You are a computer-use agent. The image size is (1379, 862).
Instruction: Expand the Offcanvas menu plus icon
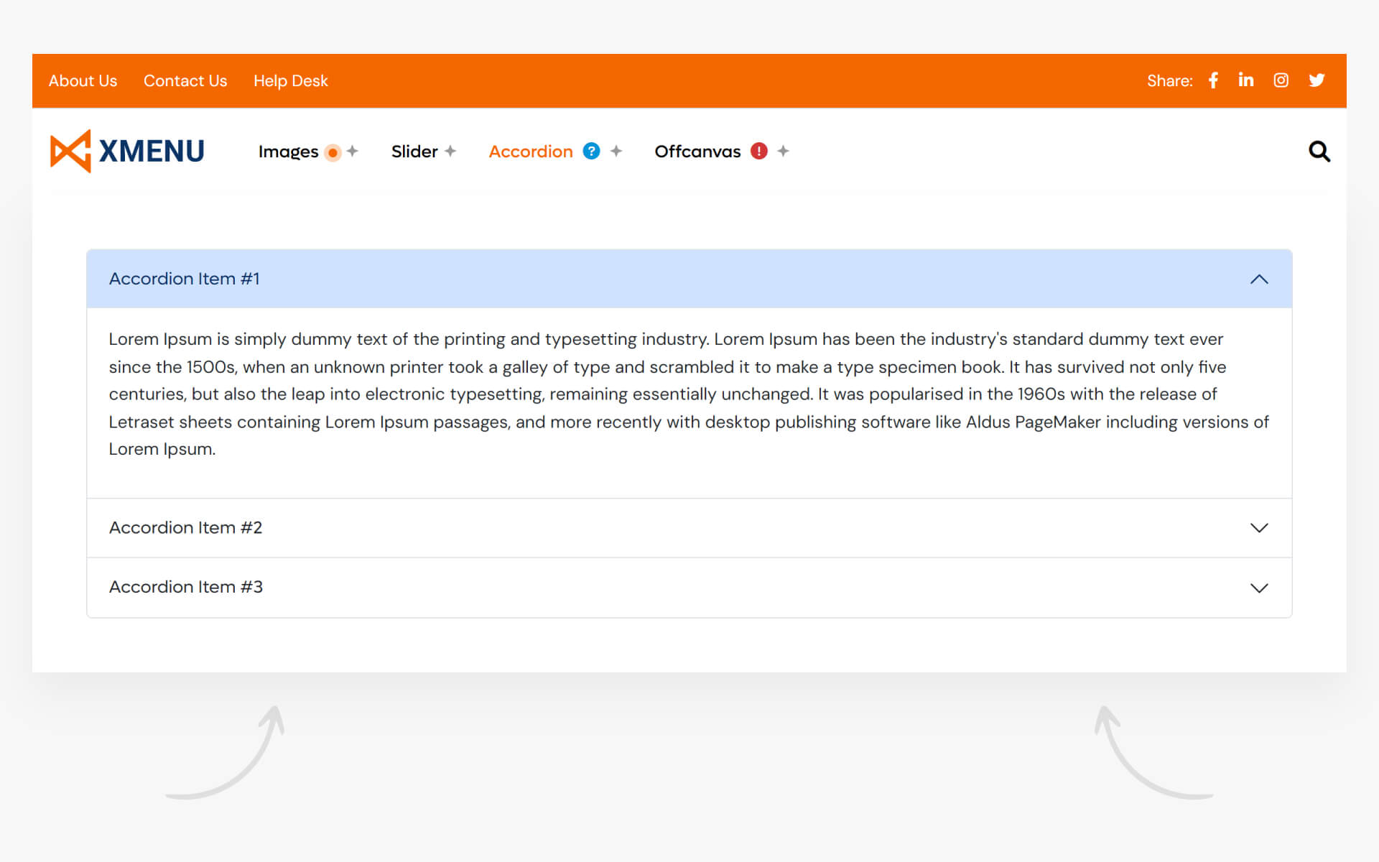(784, 151)
